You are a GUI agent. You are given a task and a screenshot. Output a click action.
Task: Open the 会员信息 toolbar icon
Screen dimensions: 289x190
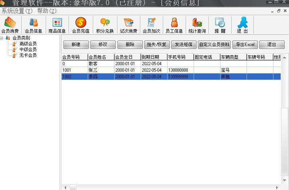[x=34, y=22]
